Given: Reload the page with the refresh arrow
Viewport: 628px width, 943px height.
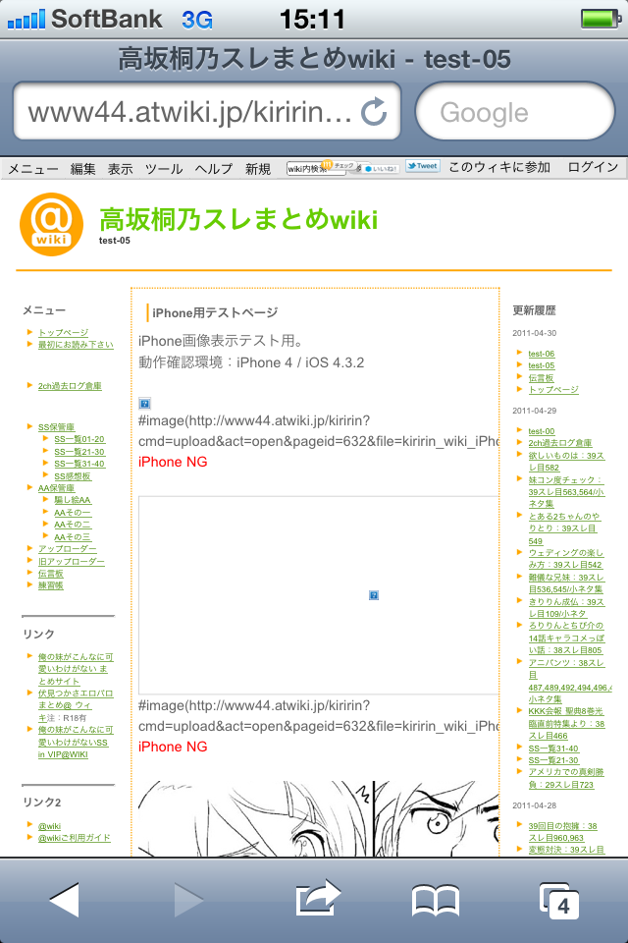Looking at the screenshot, I should (x=374, y=111).
